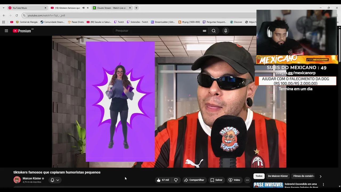Close the YouTube Music tab
This screenshot has height=192, width=341.
[45, 8]
